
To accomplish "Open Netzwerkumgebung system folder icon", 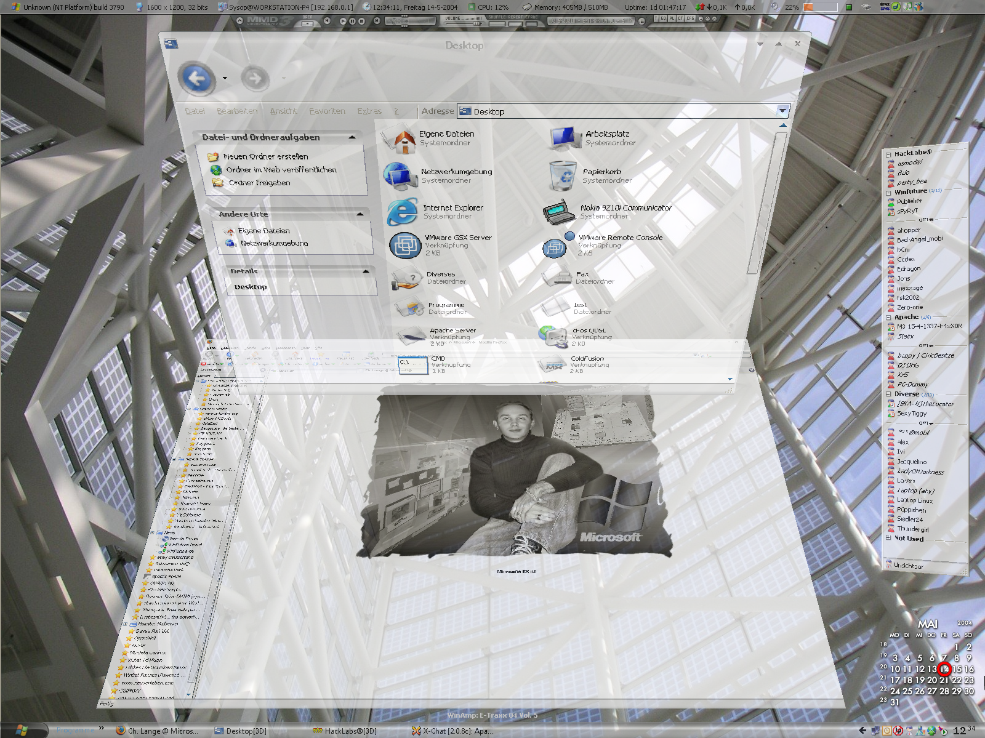I will (400, 176).
